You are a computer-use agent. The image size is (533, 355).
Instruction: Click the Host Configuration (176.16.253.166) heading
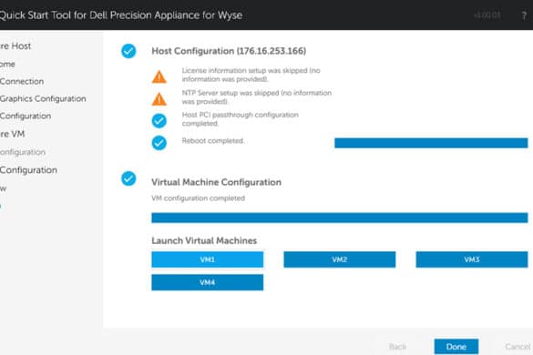(229, 51)
